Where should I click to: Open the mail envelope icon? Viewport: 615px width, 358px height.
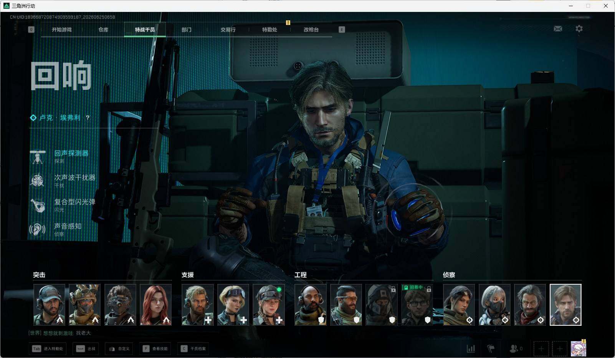[x=558, y=29]
